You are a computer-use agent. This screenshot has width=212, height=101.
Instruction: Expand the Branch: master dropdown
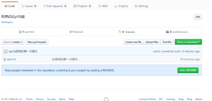13,42
